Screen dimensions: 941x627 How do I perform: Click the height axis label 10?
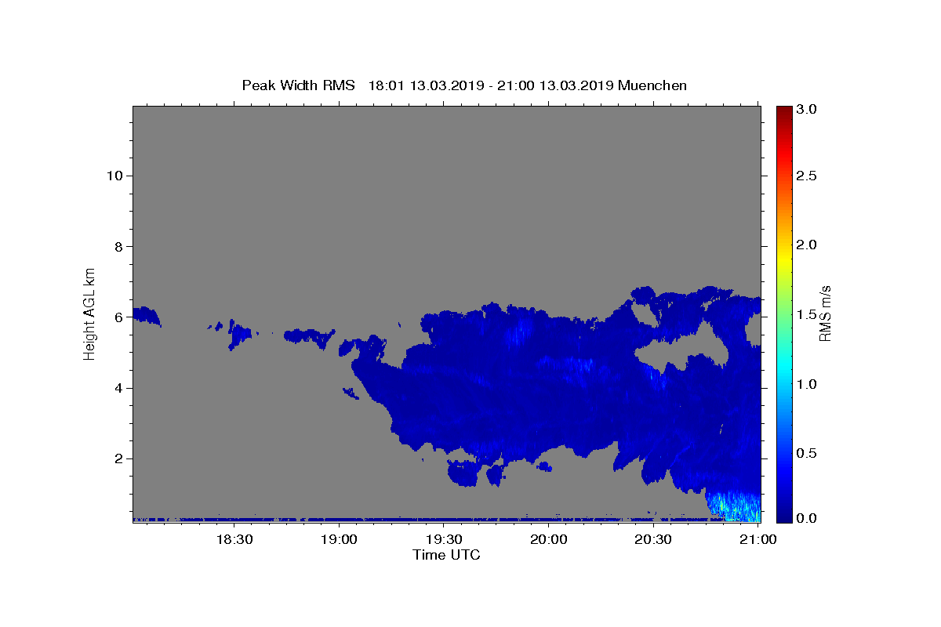click(114, 176)
